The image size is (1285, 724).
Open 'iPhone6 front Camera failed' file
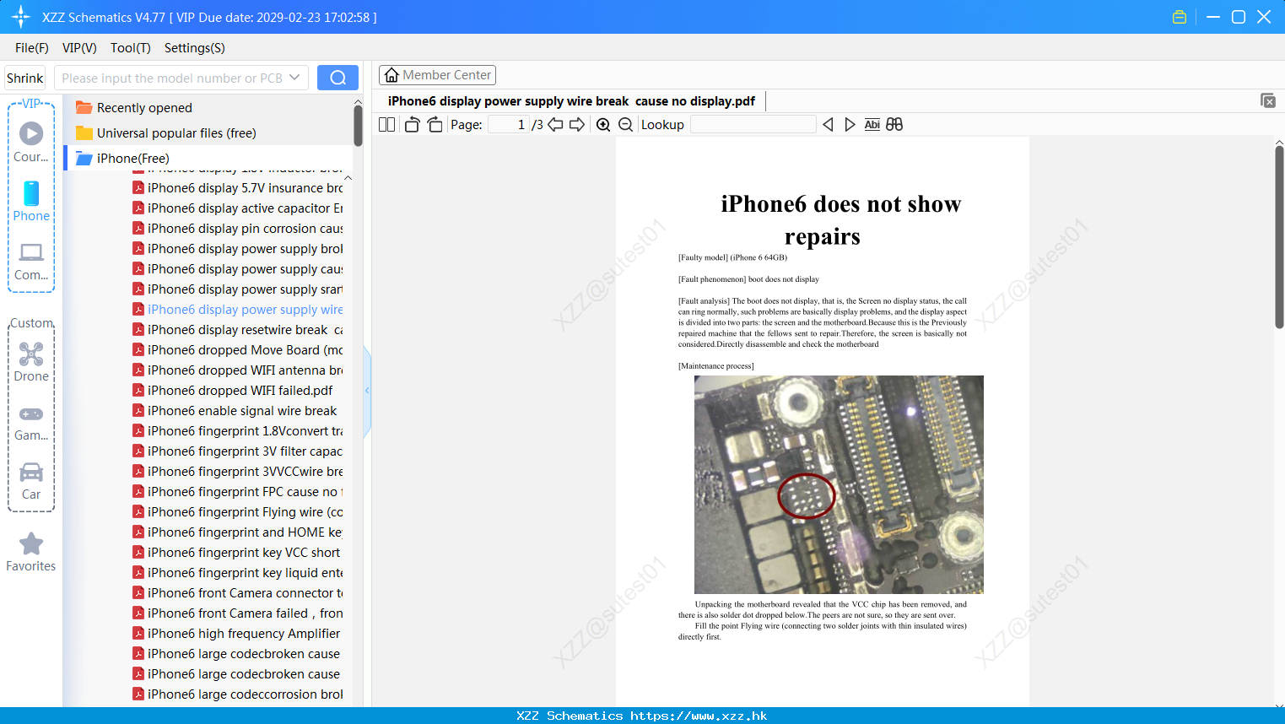pyautogui.click(x=238, y=613)
